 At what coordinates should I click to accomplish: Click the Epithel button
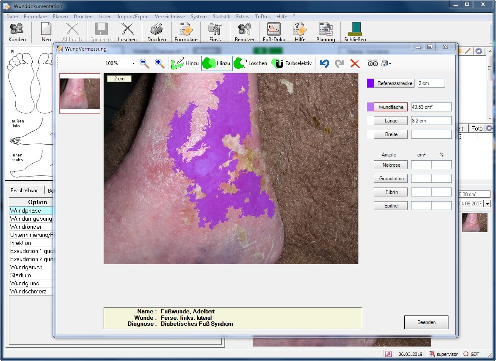(391, 206)
